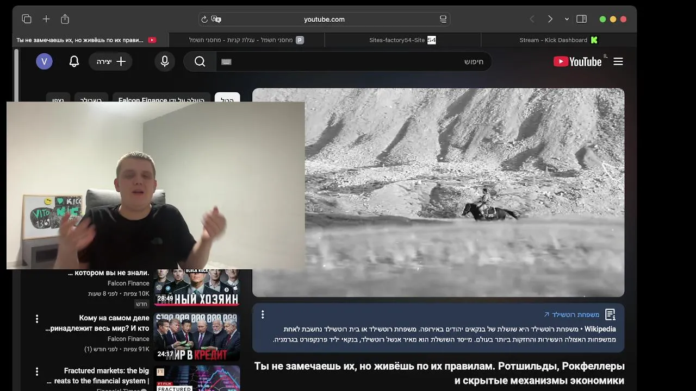Screen dimensions: 696x391
Task: Click the יצירה create button
Action: tap(111, 61)
